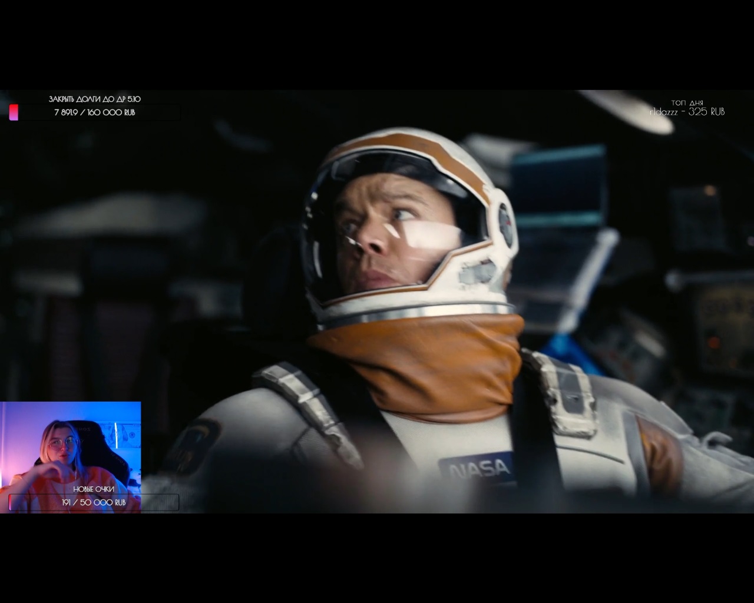Viewport: 754px width, 603px height.
Task: Select top donor "r1dazzz - 325 RUB"
Action: pyautogui.click(x=687, y=112)
